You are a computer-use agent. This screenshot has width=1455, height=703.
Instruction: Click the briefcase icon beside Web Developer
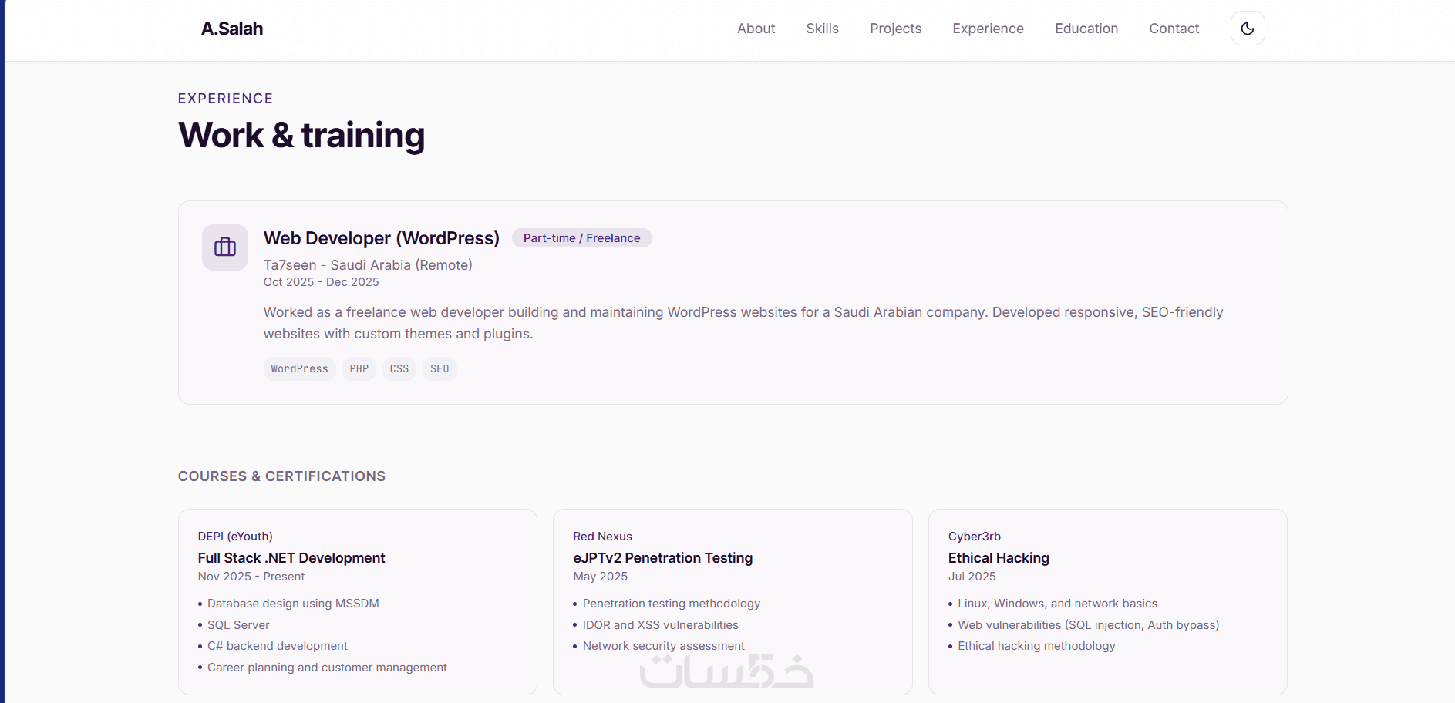pos(225,247)
